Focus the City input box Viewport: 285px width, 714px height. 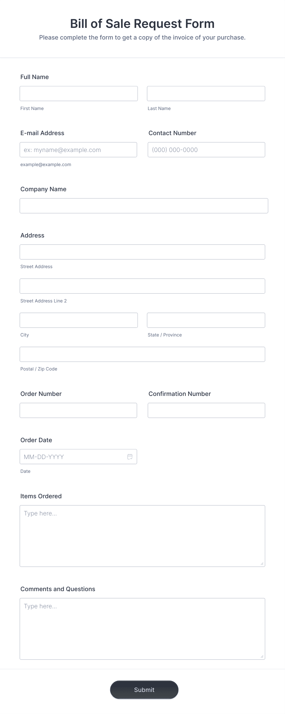point(79,320)
